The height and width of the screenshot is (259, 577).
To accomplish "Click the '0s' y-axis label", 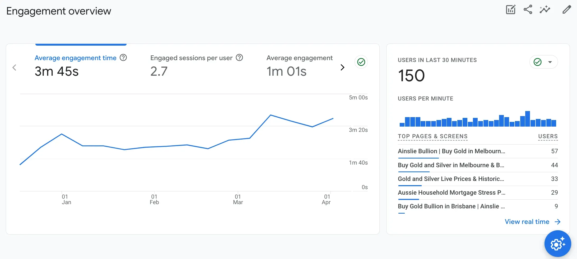I will tap(365, 187).
